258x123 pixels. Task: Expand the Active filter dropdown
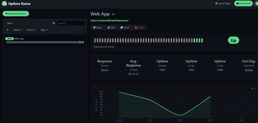pyautogui.click(x=31, y=30)
